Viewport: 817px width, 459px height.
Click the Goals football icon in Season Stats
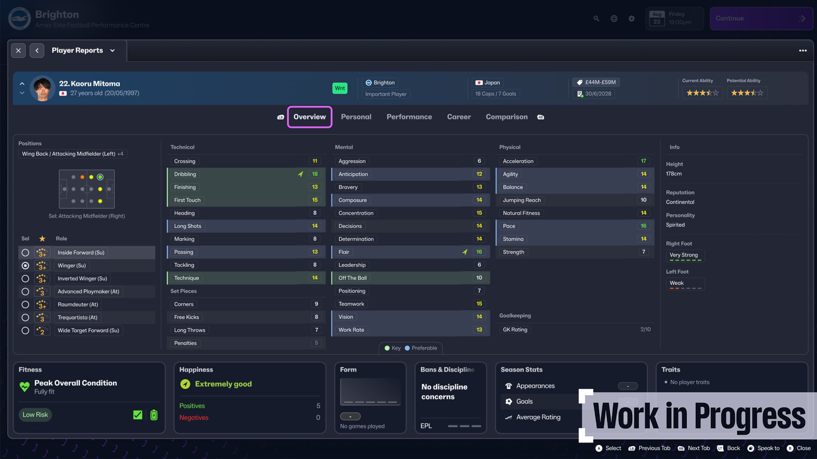[508, 401]
